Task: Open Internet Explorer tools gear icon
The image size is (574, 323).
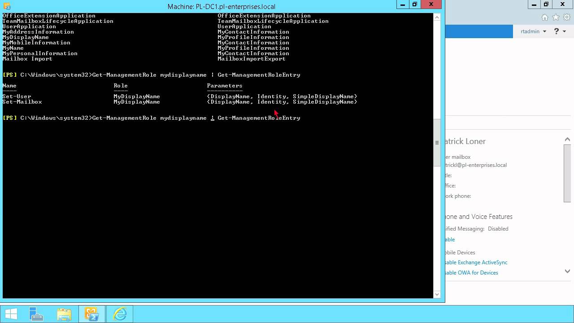Action: coord(567,17)
